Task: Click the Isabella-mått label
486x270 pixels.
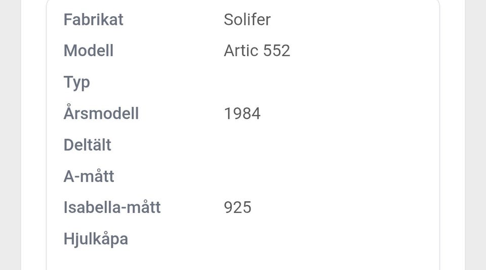Action: tap(112, 208)
